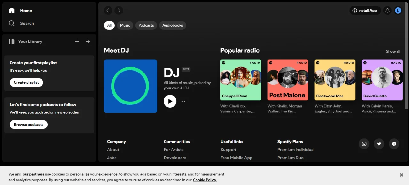Open the David Guetta radio cover

coord(382,80)
